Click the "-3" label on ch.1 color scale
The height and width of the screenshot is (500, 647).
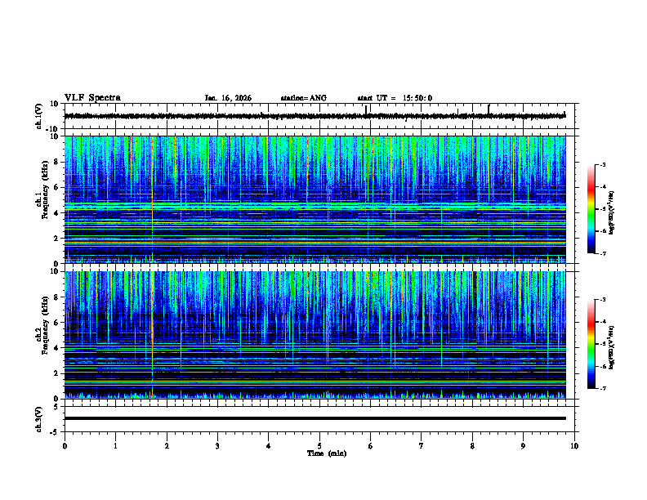(602, 164)
